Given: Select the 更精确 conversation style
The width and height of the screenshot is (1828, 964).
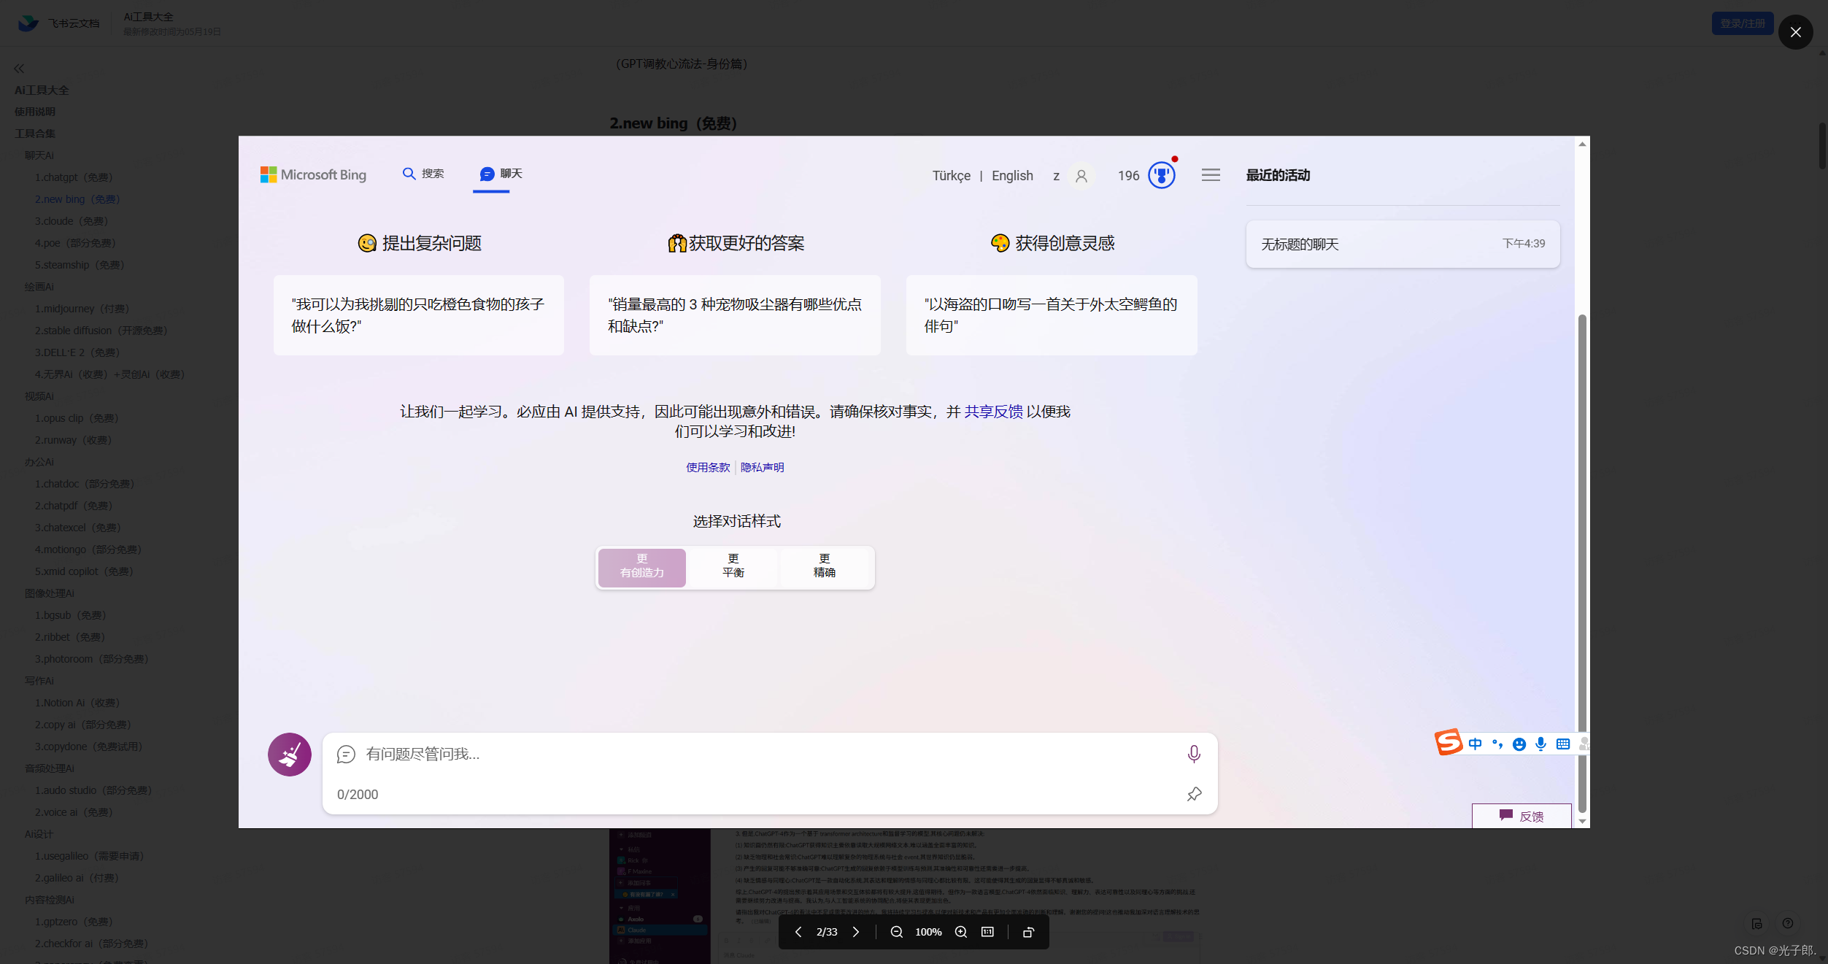Looking at the screenshot, I should pos(825,566).
